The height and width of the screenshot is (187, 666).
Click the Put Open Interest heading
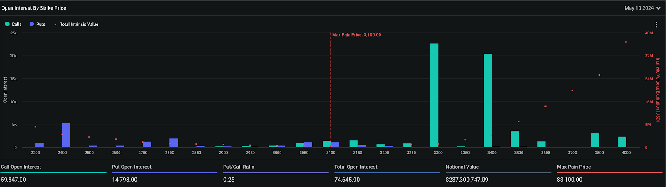pyautogui.click(x=132, y=167)
